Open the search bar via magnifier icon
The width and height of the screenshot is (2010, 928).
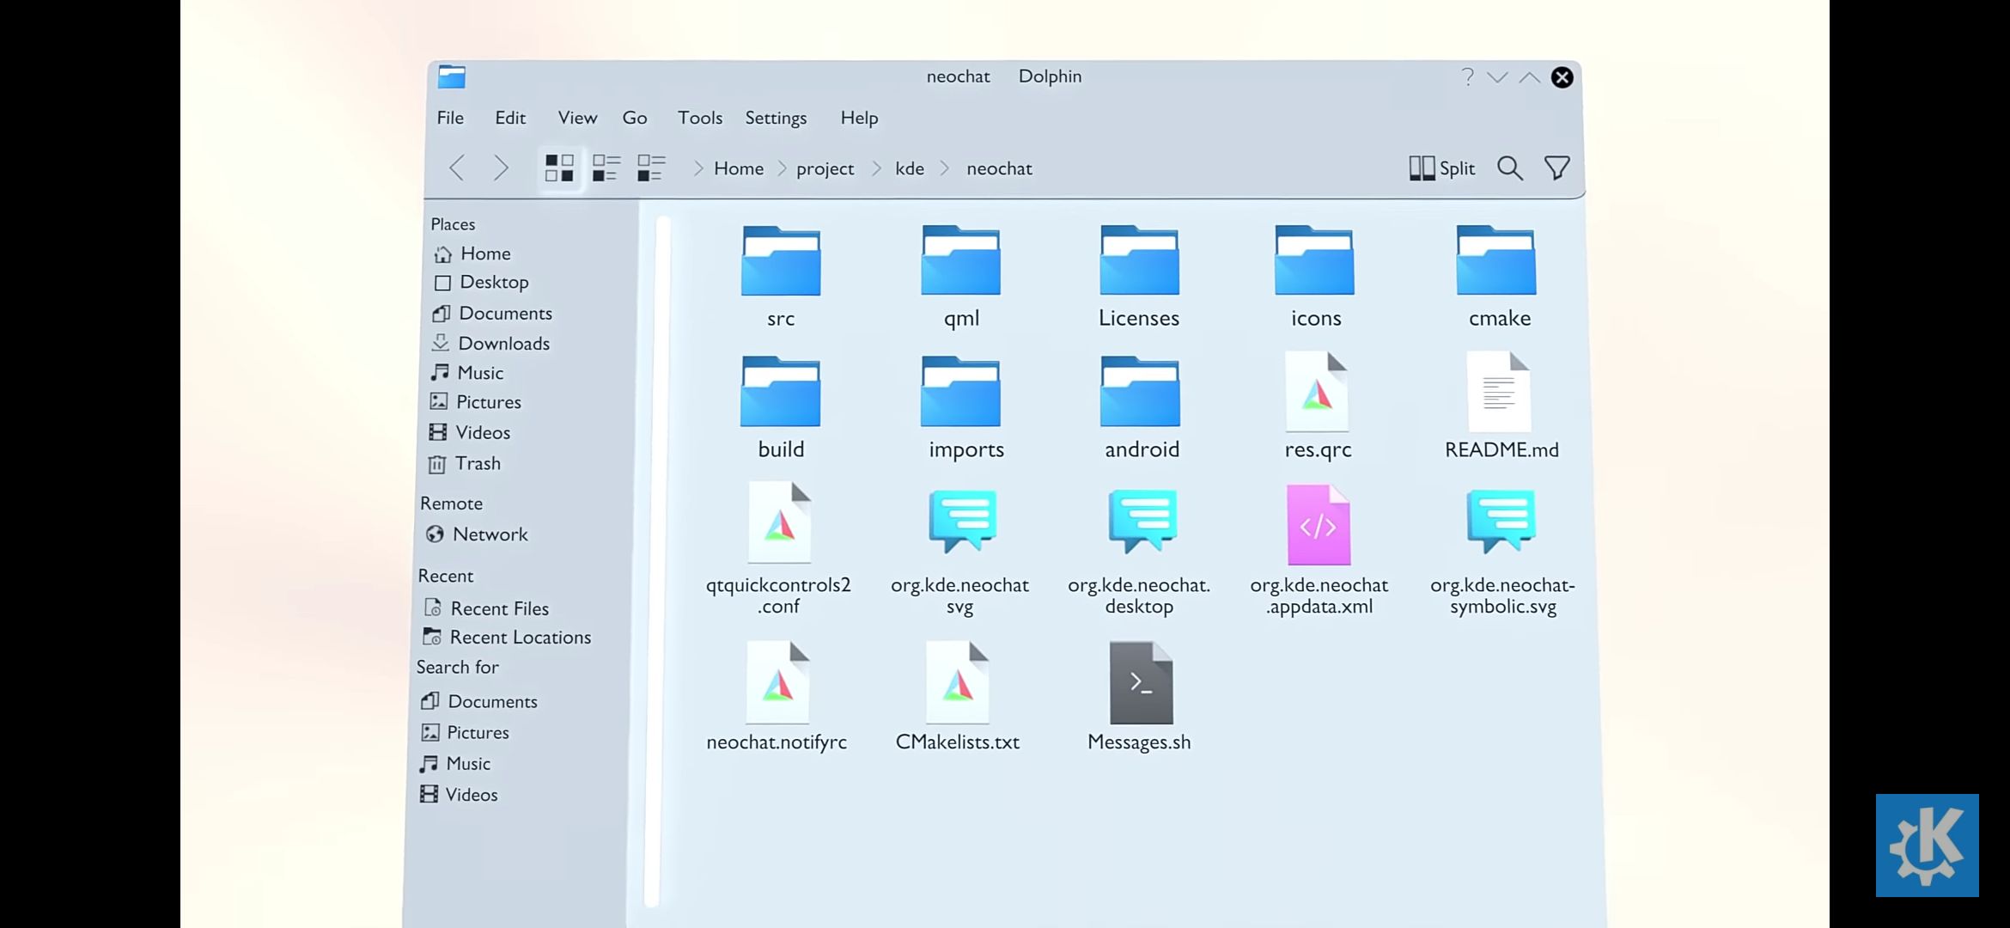click(1509, 168)
